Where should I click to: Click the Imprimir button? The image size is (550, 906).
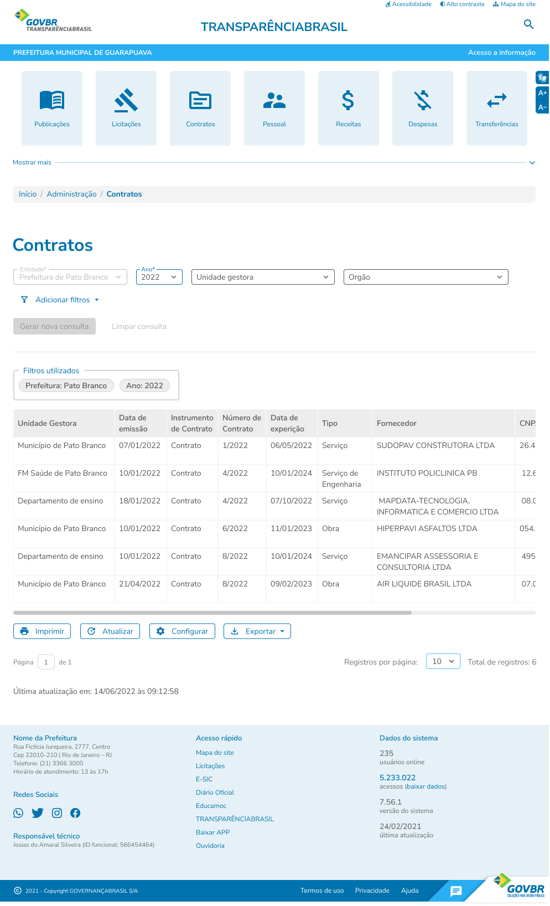coord(42,631)
